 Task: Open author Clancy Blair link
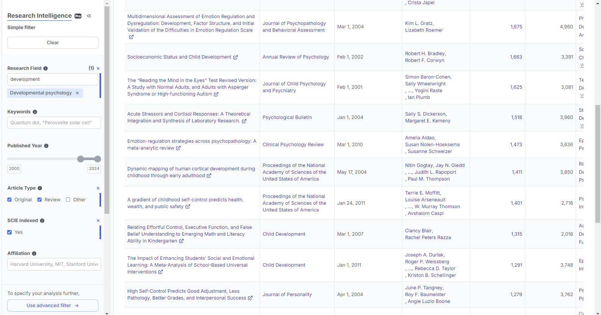(419, 231)
